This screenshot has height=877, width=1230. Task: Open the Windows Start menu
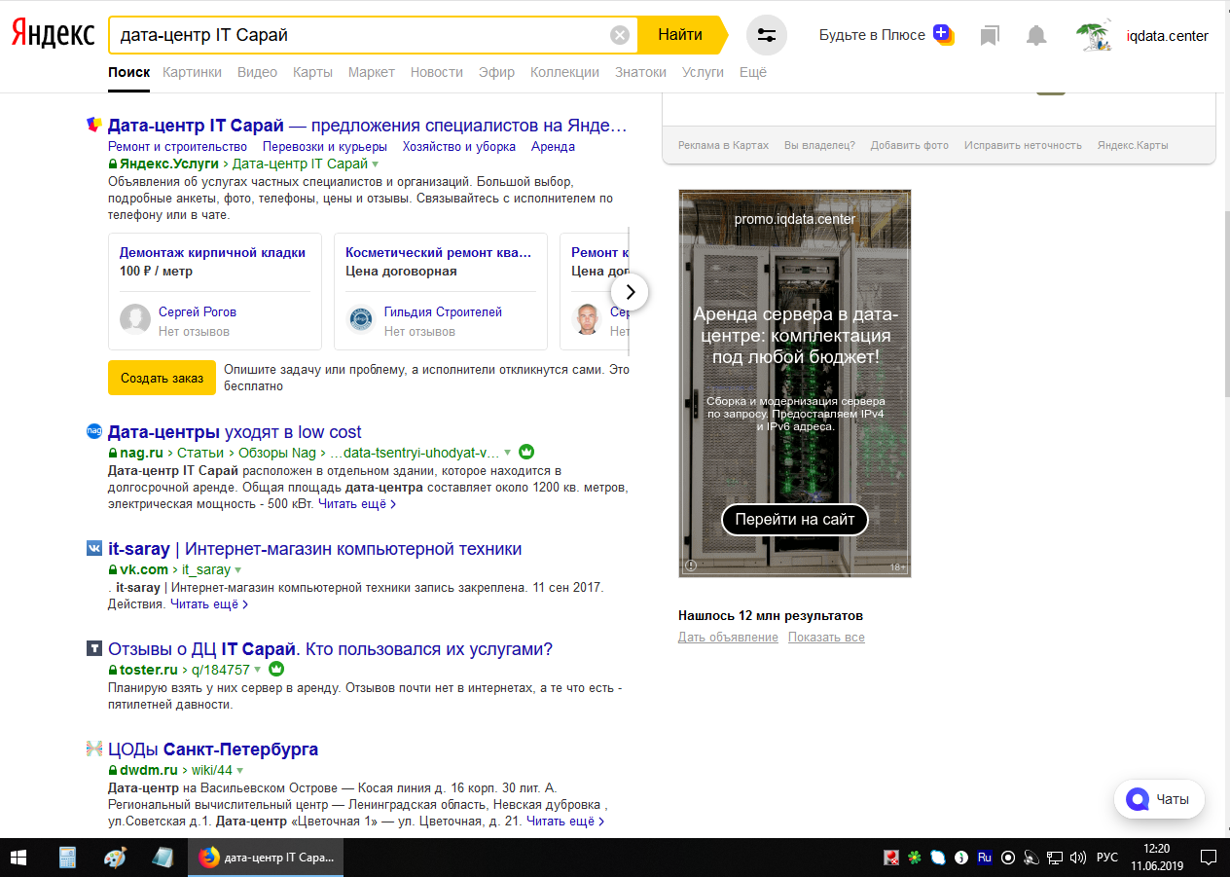(x=19, y=858)
